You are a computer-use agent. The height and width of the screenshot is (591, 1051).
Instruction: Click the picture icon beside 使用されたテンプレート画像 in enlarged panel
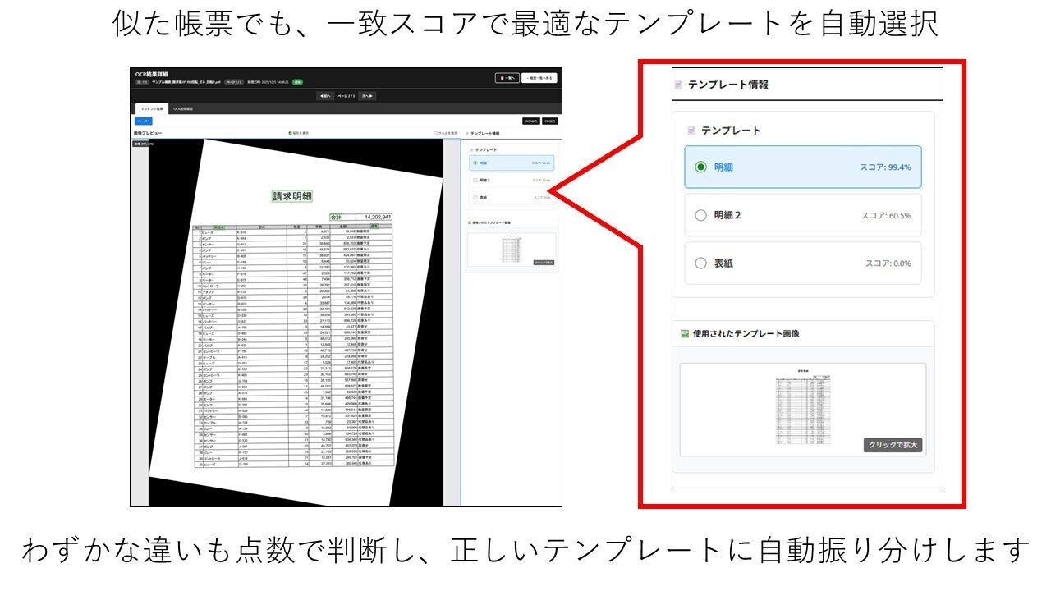(684, 334)
